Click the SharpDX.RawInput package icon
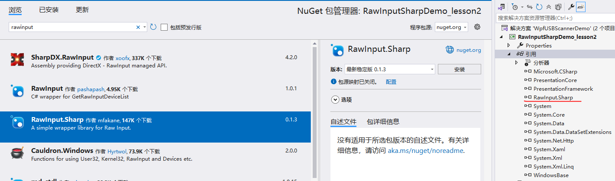 point(17,60)
